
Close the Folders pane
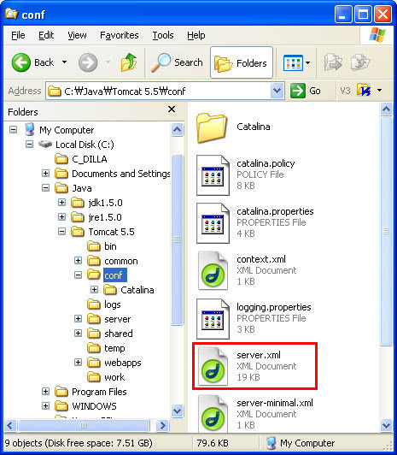[x=172, y=109]
